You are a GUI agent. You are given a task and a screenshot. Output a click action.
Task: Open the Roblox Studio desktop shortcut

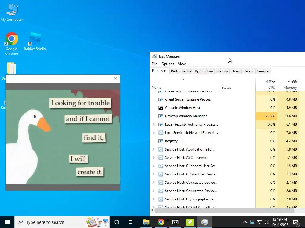coord(35,42)
